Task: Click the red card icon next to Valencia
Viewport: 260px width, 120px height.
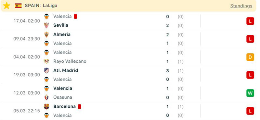Action: pos(75,17)
